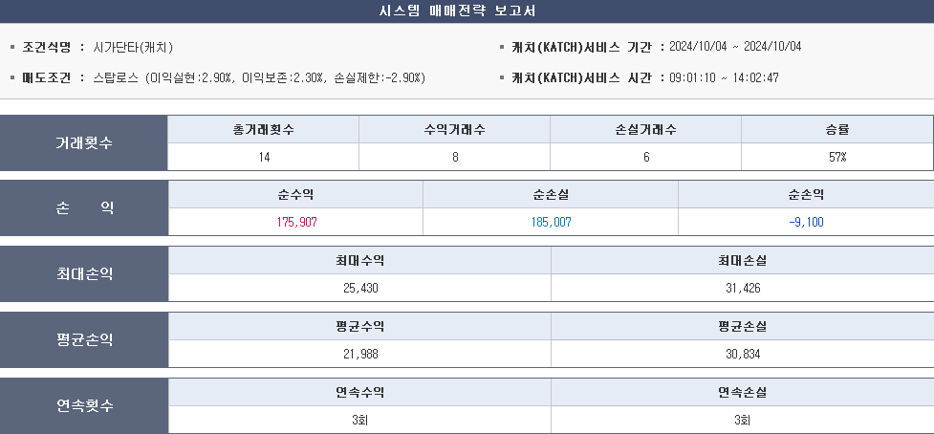Select the 시가단타(캐치) condition name value
934x434 pixels.
(132, 47)
